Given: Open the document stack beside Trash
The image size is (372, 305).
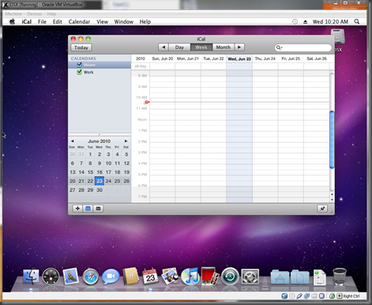Looking at the screenshot, I should pyautogui.click(x=320, y=277).
